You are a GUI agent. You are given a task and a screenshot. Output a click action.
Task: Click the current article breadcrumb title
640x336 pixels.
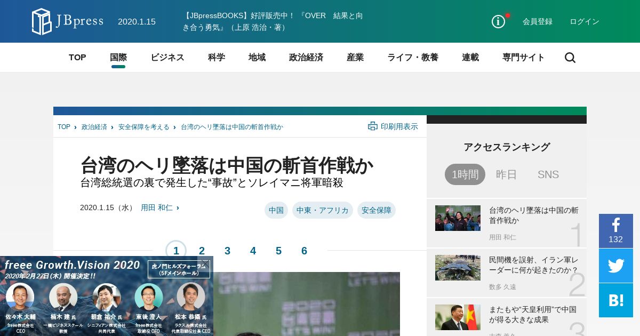[232, 127]
